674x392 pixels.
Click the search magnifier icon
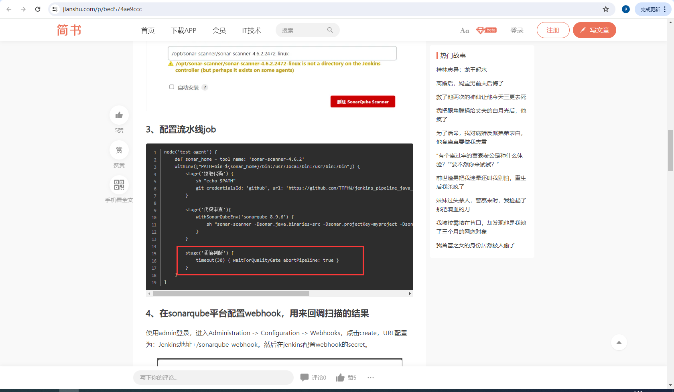click(x=330, y=30)
